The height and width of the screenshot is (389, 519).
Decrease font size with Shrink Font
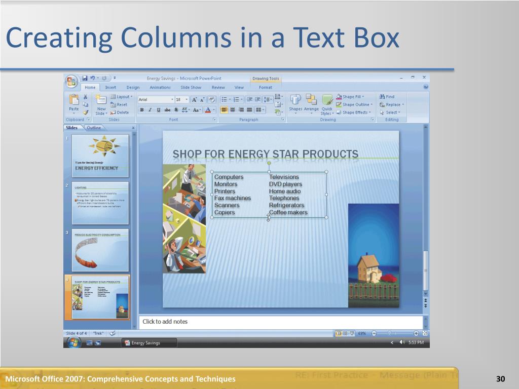pyautogui.click(x=202, y=100)
